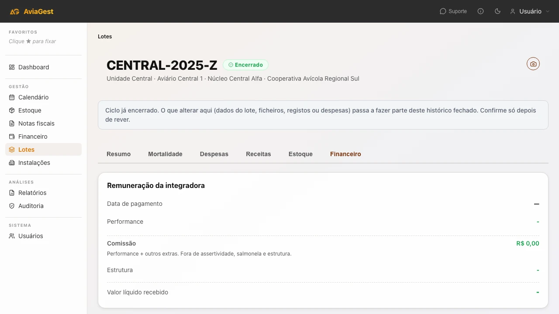Click the R$ 0,00 commission value
This screenshot has height=314, width=559.
pyautogui.click(x=528, y=243)
